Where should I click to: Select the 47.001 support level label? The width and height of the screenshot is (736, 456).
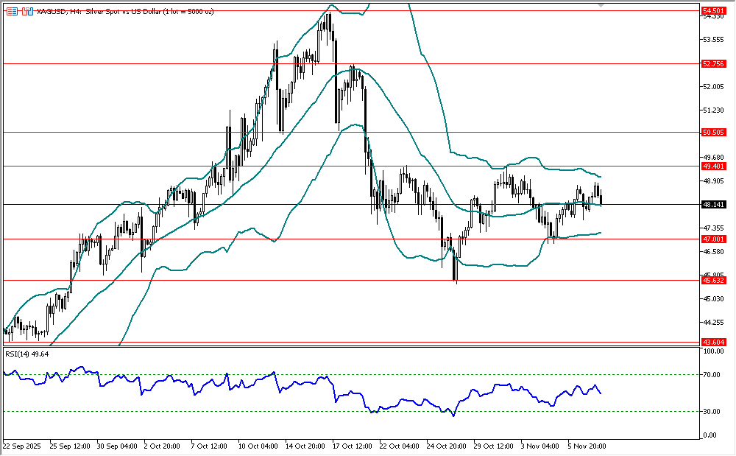pos(713,239)
